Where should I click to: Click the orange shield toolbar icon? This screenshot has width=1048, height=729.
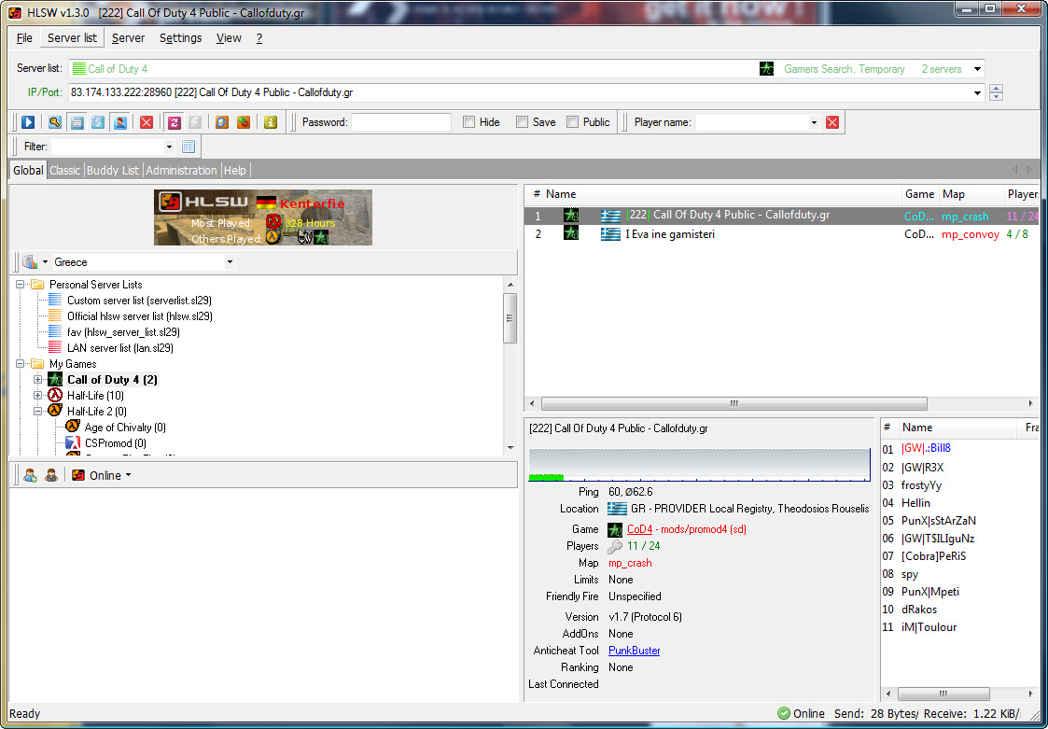click(222, 122)
